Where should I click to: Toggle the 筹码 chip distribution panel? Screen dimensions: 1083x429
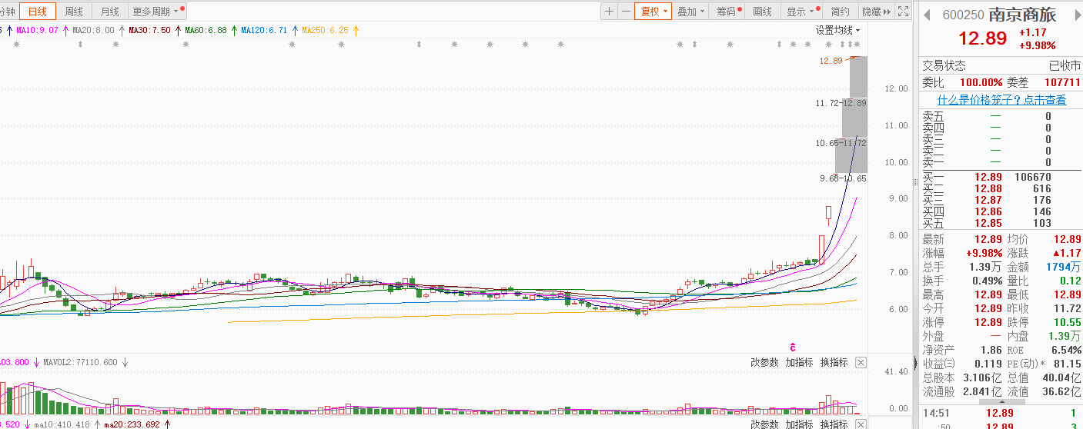tap(728, 12)
